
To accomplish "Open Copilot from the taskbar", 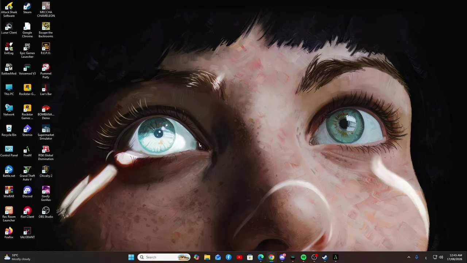I will 197,257.
